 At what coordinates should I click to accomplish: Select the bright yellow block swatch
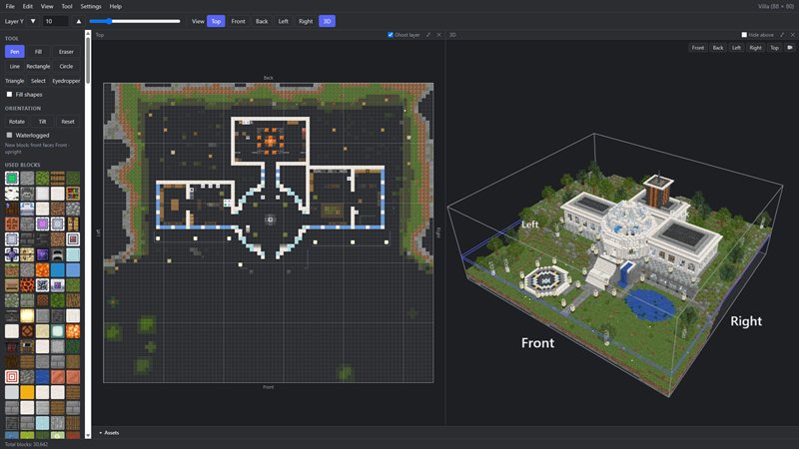[27, 391]
